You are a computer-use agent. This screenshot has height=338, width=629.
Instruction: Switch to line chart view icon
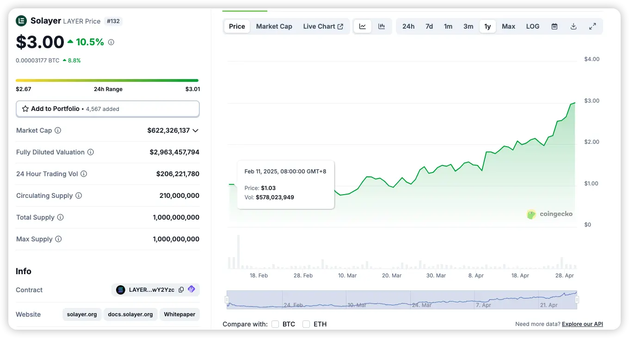363,26
